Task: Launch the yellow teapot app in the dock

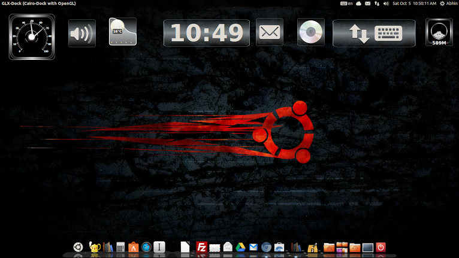Action: [95, 247]
